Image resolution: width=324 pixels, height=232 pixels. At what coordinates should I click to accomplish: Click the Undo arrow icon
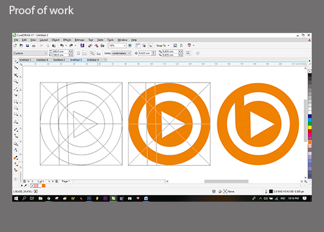(62, 46)
